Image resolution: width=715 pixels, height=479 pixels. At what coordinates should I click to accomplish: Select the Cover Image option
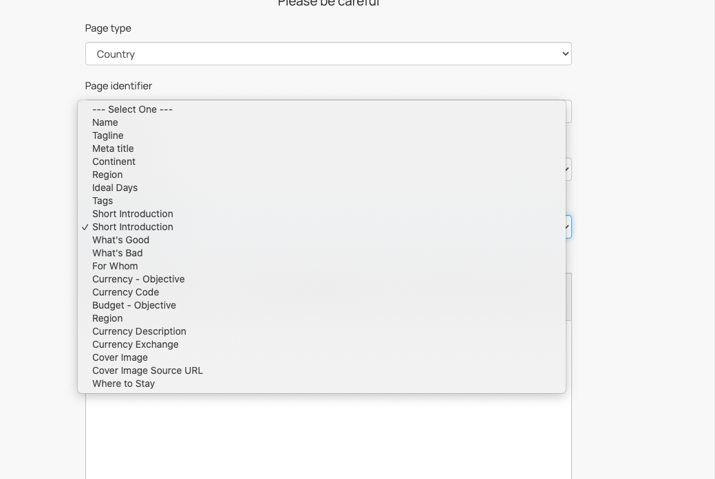[x=321, y=357]
